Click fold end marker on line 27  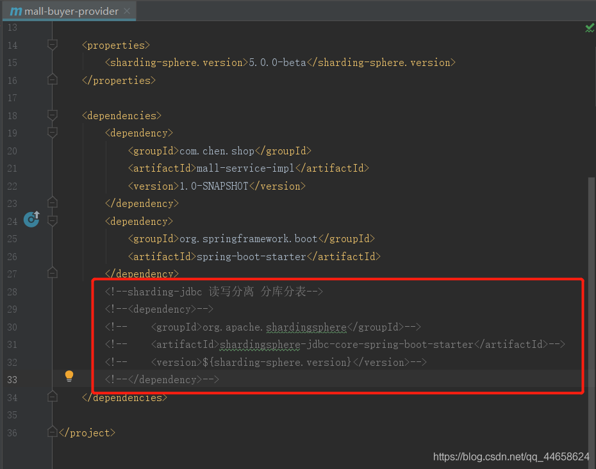tap(53, 272)
